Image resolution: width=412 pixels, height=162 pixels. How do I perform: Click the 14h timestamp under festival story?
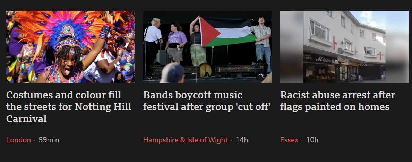point(242,140)
